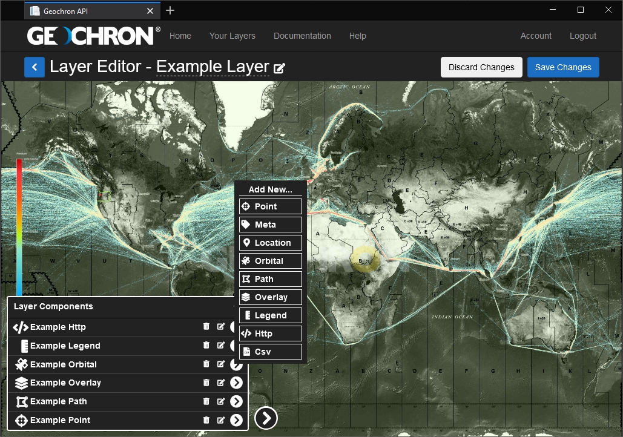This screenshot has width=623, height=437.
Task: Add a new Path component
Action: 271,279
